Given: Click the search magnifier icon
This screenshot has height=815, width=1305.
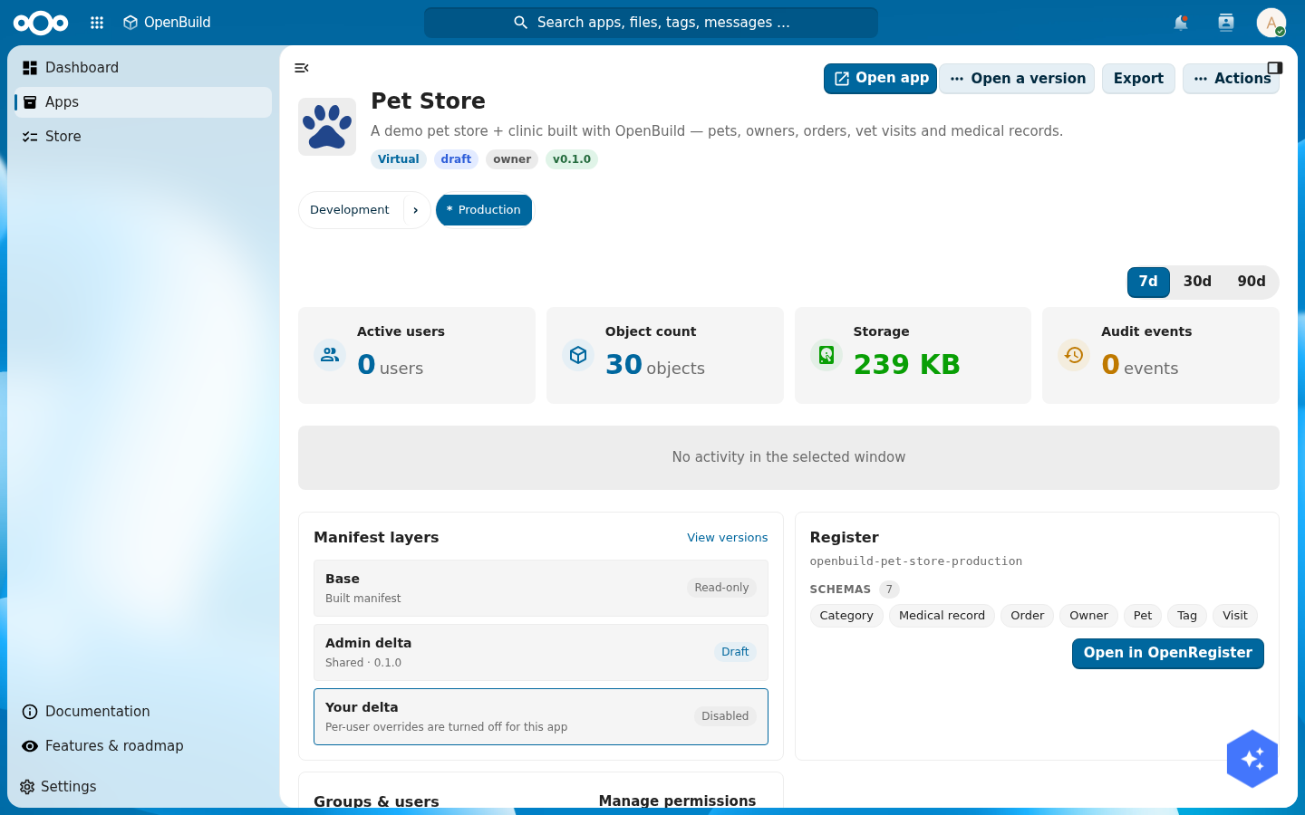Looking at the screenshot, I should 520,23.
